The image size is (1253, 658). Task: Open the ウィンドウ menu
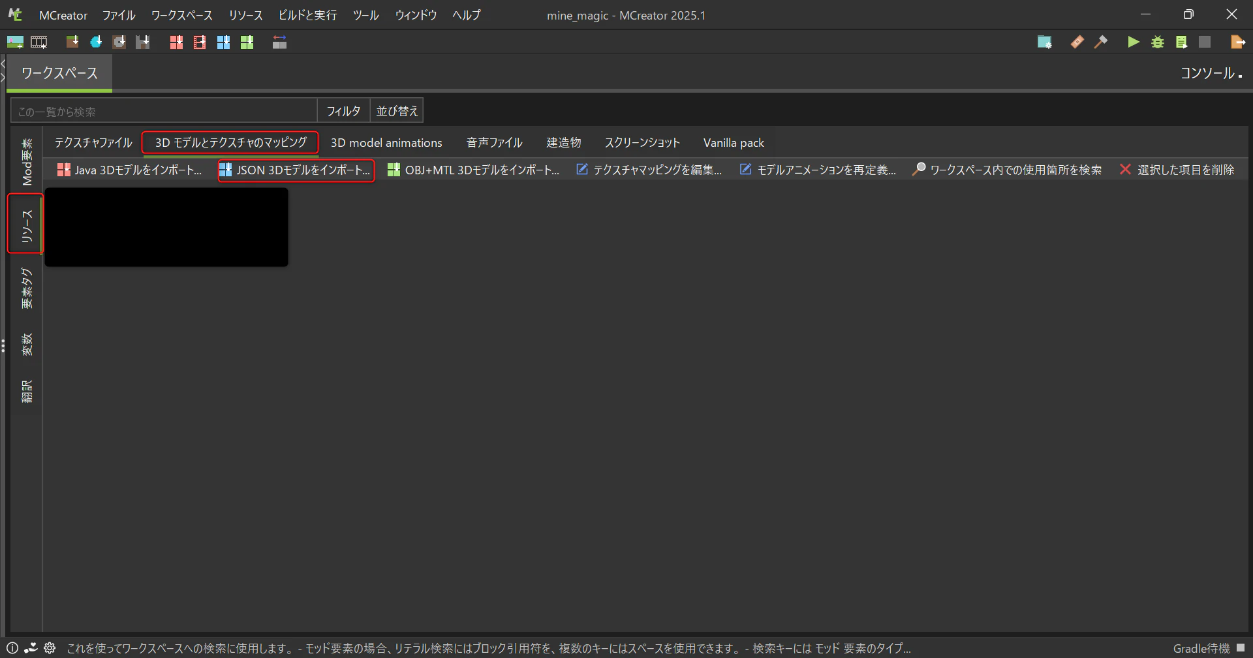[x=416, y=15]
